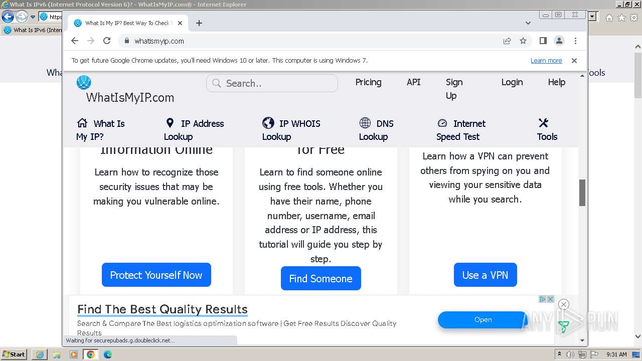The height and width of the screenshot is (361, 642).
Task: Click the taskbar clock showing 9:31 AM
Action: pos(616,354)
